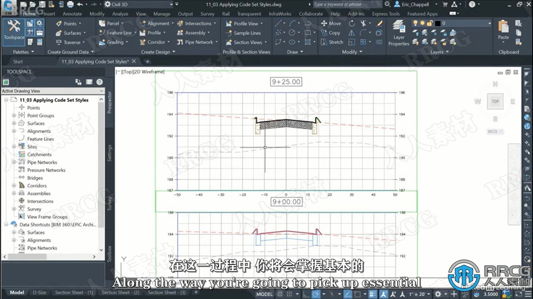533x299 pixels.
Task: Expand the Pipe Networks tree node
Action: [14, 162]
